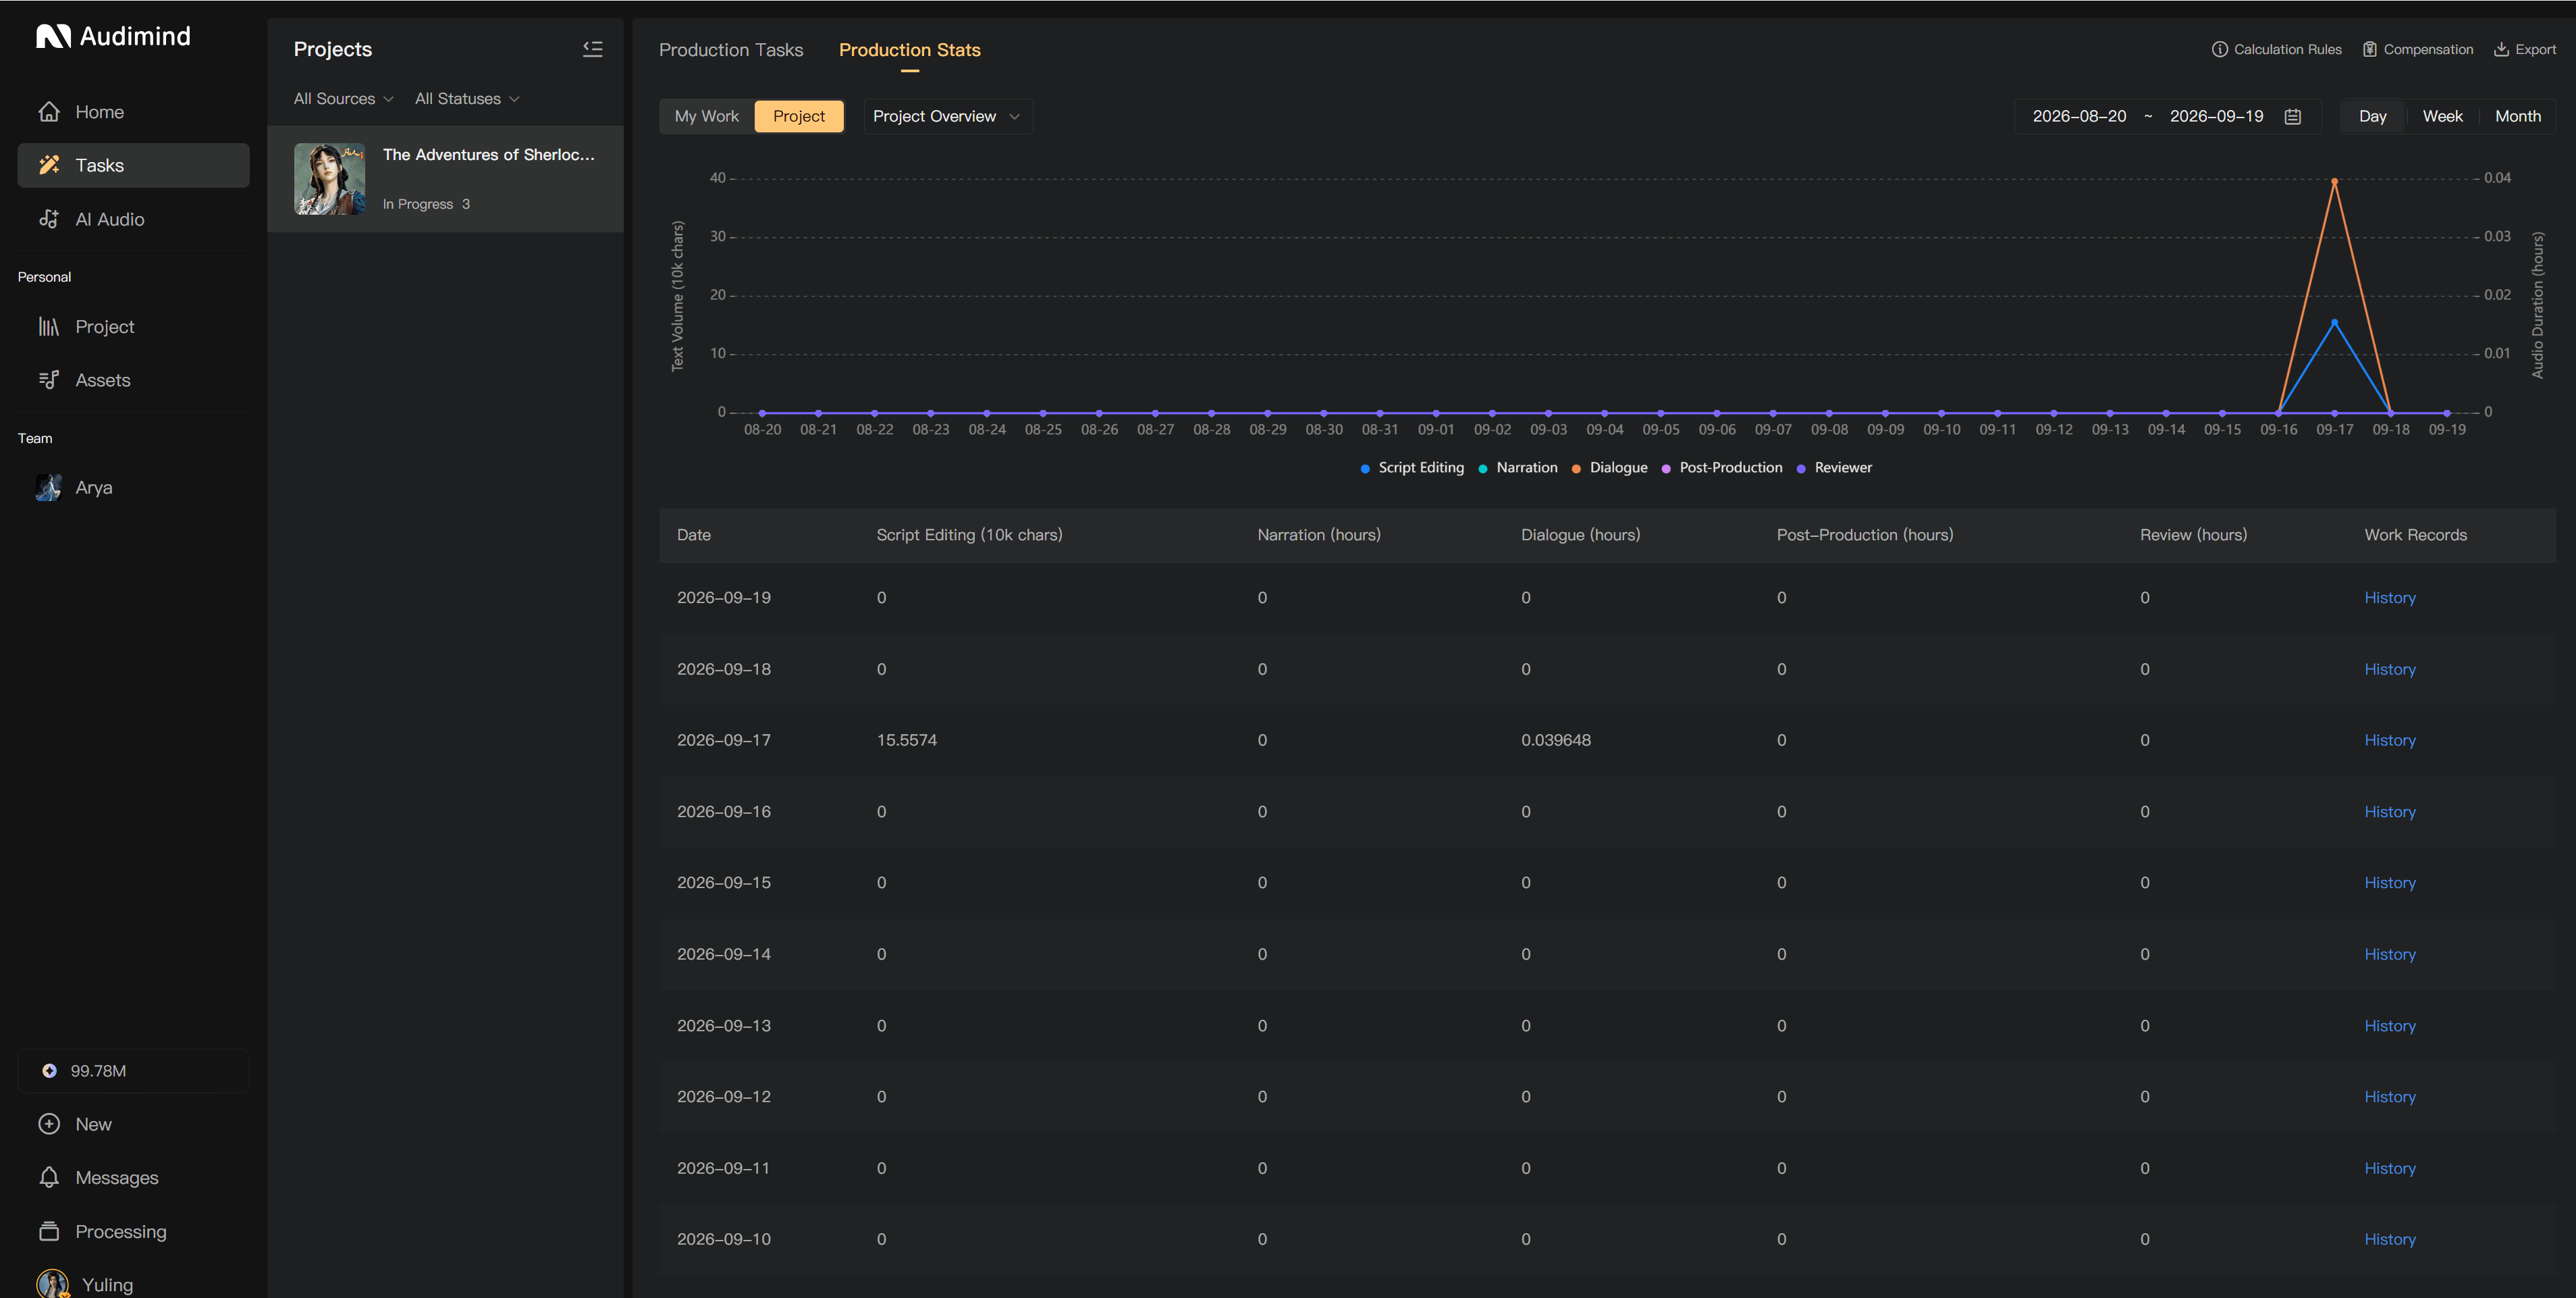Image resolution: width=2576 pixels, height=1298 pixels.
Task: Toggle the Post-Production legend series
Action: [x=1721, y=467]
